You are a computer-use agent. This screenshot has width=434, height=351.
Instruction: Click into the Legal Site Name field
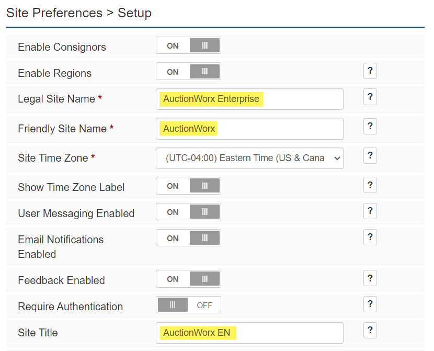(x=249, y=99)
